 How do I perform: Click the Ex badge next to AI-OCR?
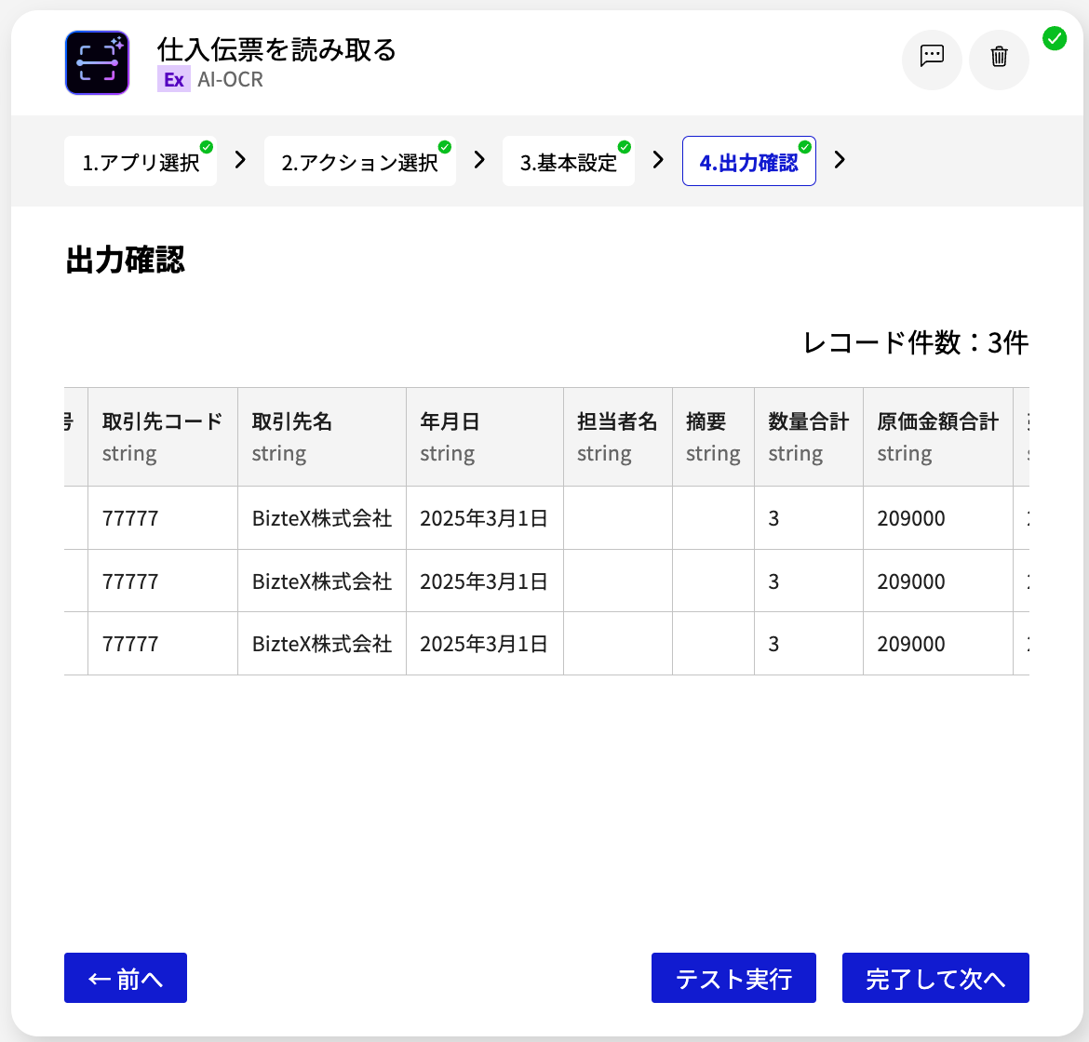[x=174, y=79]
